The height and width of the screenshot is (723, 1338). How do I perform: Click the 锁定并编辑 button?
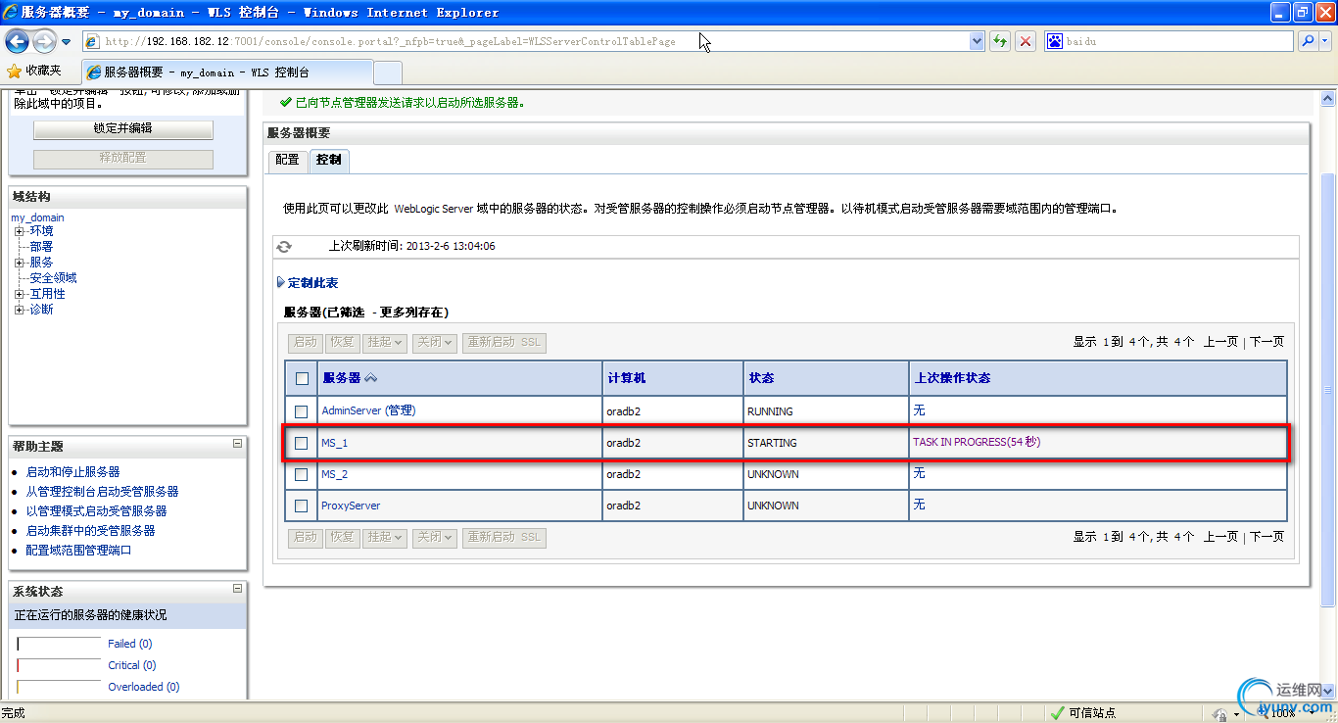tap(123, 128)
